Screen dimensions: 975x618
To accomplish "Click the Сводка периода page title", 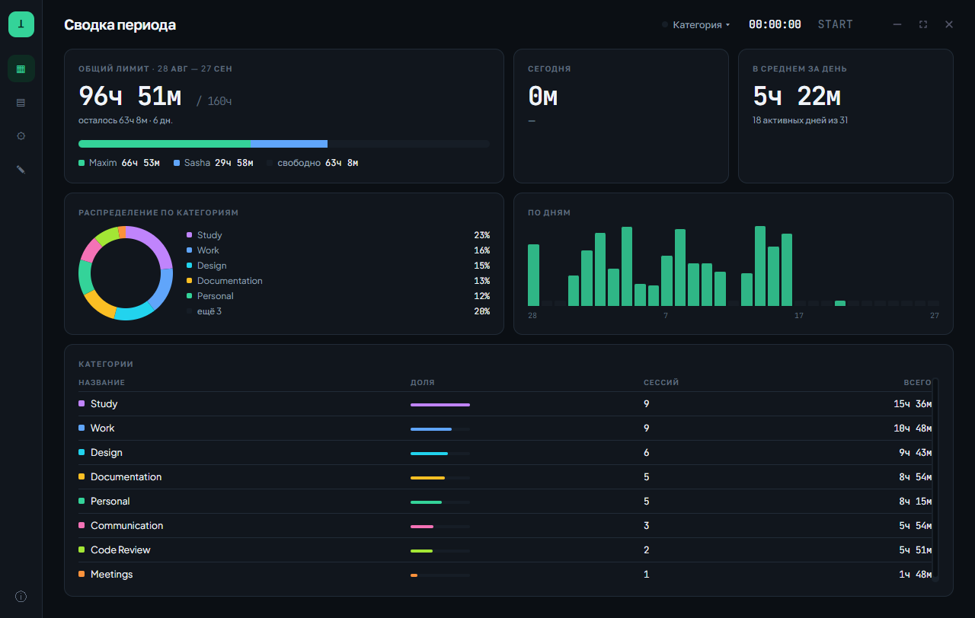I will (120, 24).
